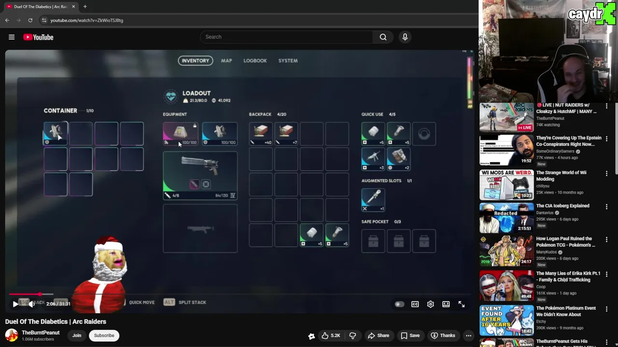618x347 pixels.
Task: Open The CIA Iceberg Explained thumbnail
Action: (x=506, y=218)
